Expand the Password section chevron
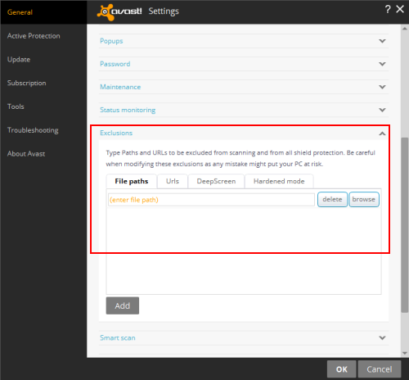The height and width of the screenshot is (380, 409). (x=382, y=64)
